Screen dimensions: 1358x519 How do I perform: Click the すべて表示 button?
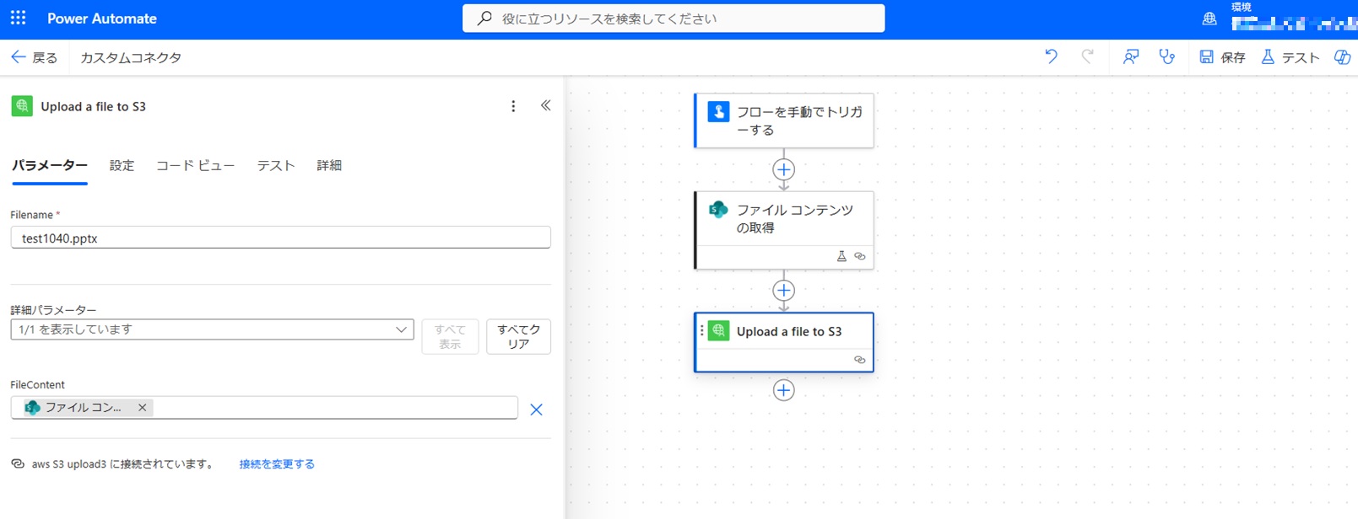click(x=450, y=336)
